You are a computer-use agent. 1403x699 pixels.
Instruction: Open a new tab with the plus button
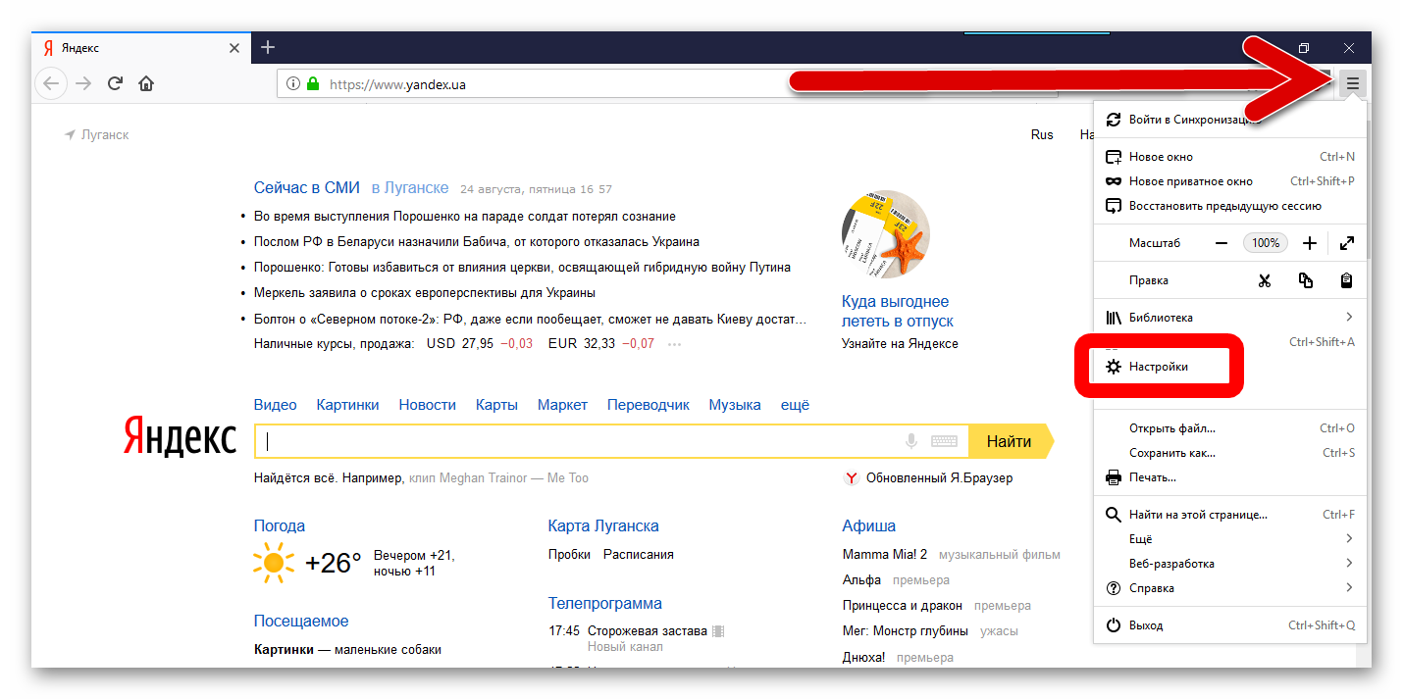tap(268, 47)
